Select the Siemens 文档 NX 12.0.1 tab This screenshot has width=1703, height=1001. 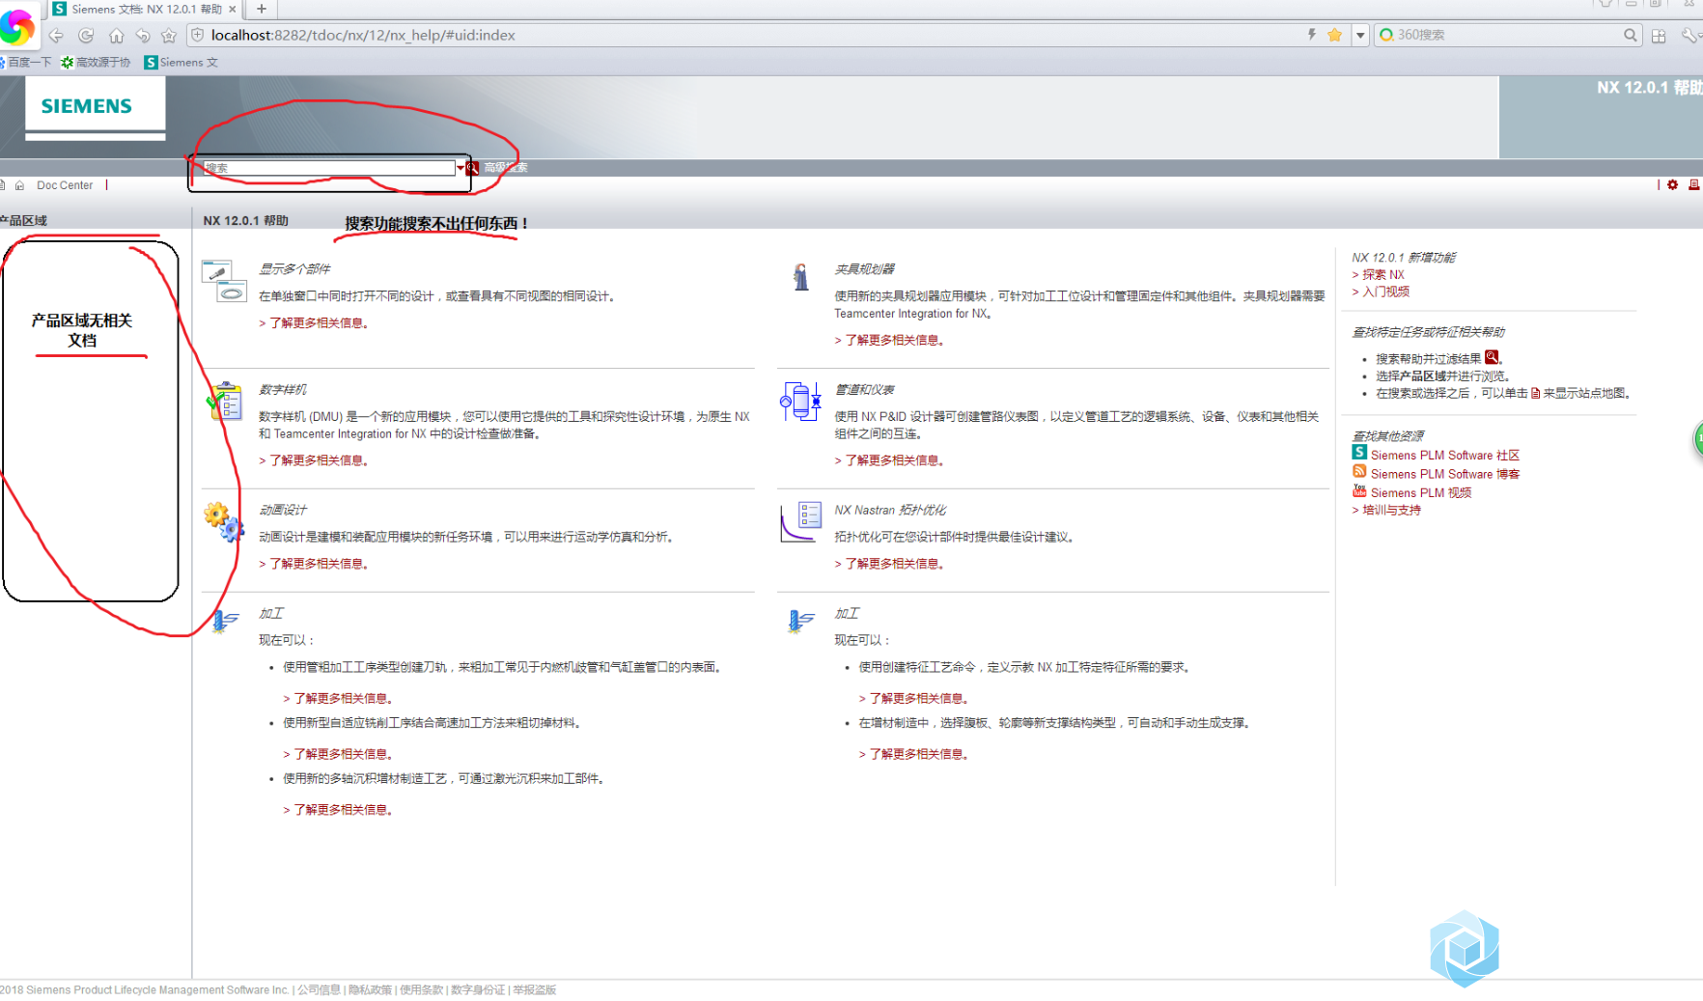(x=146, y=9)
